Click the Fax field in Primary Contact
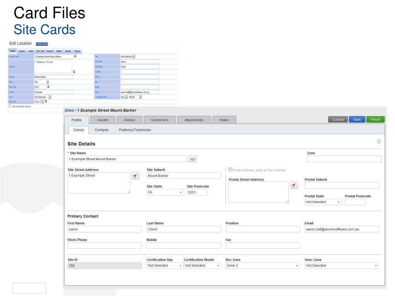 263,246
